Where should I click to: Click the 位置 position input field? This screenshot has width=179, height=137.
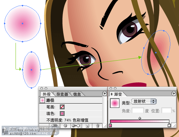[167, 111]
